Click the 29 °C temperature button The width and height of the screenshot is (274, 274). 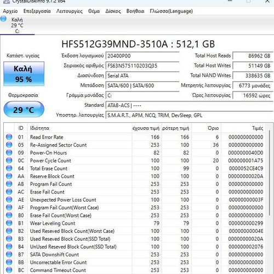pos(24,110)
